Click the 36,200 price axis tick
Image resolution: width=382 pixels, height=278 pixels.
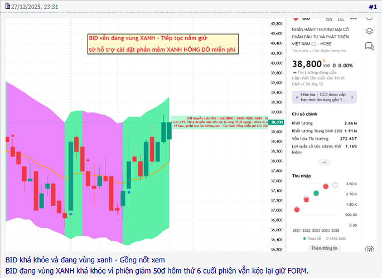click(x=277, y=250)
